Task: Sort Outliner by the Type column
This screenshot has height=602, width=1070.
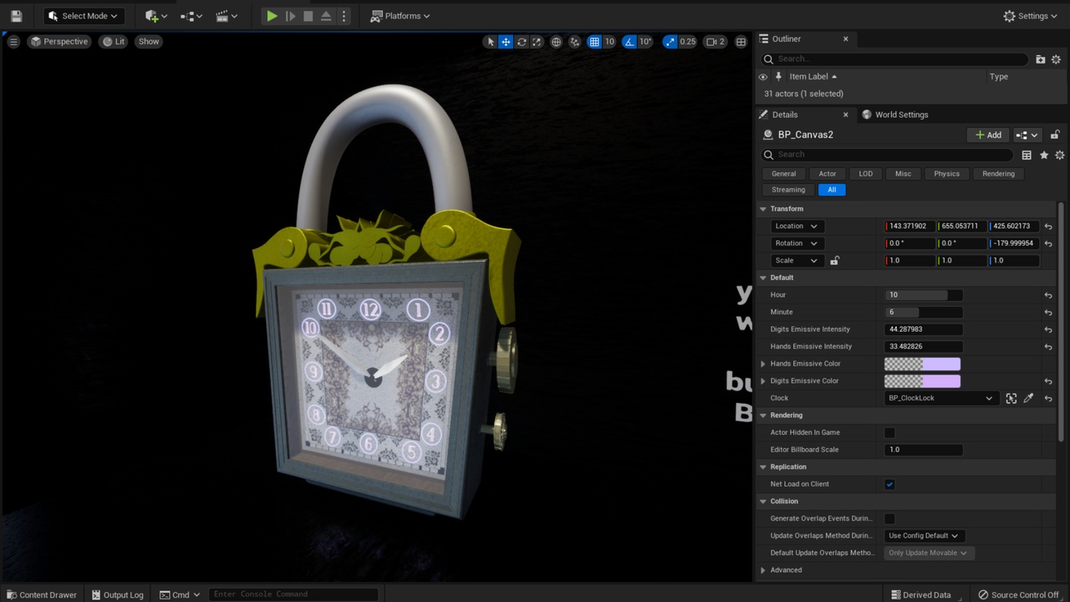Action: [x=999, y=77]
